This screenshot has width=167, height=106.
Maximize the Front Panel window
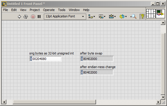pyautogui.click(x=158, y=4)
